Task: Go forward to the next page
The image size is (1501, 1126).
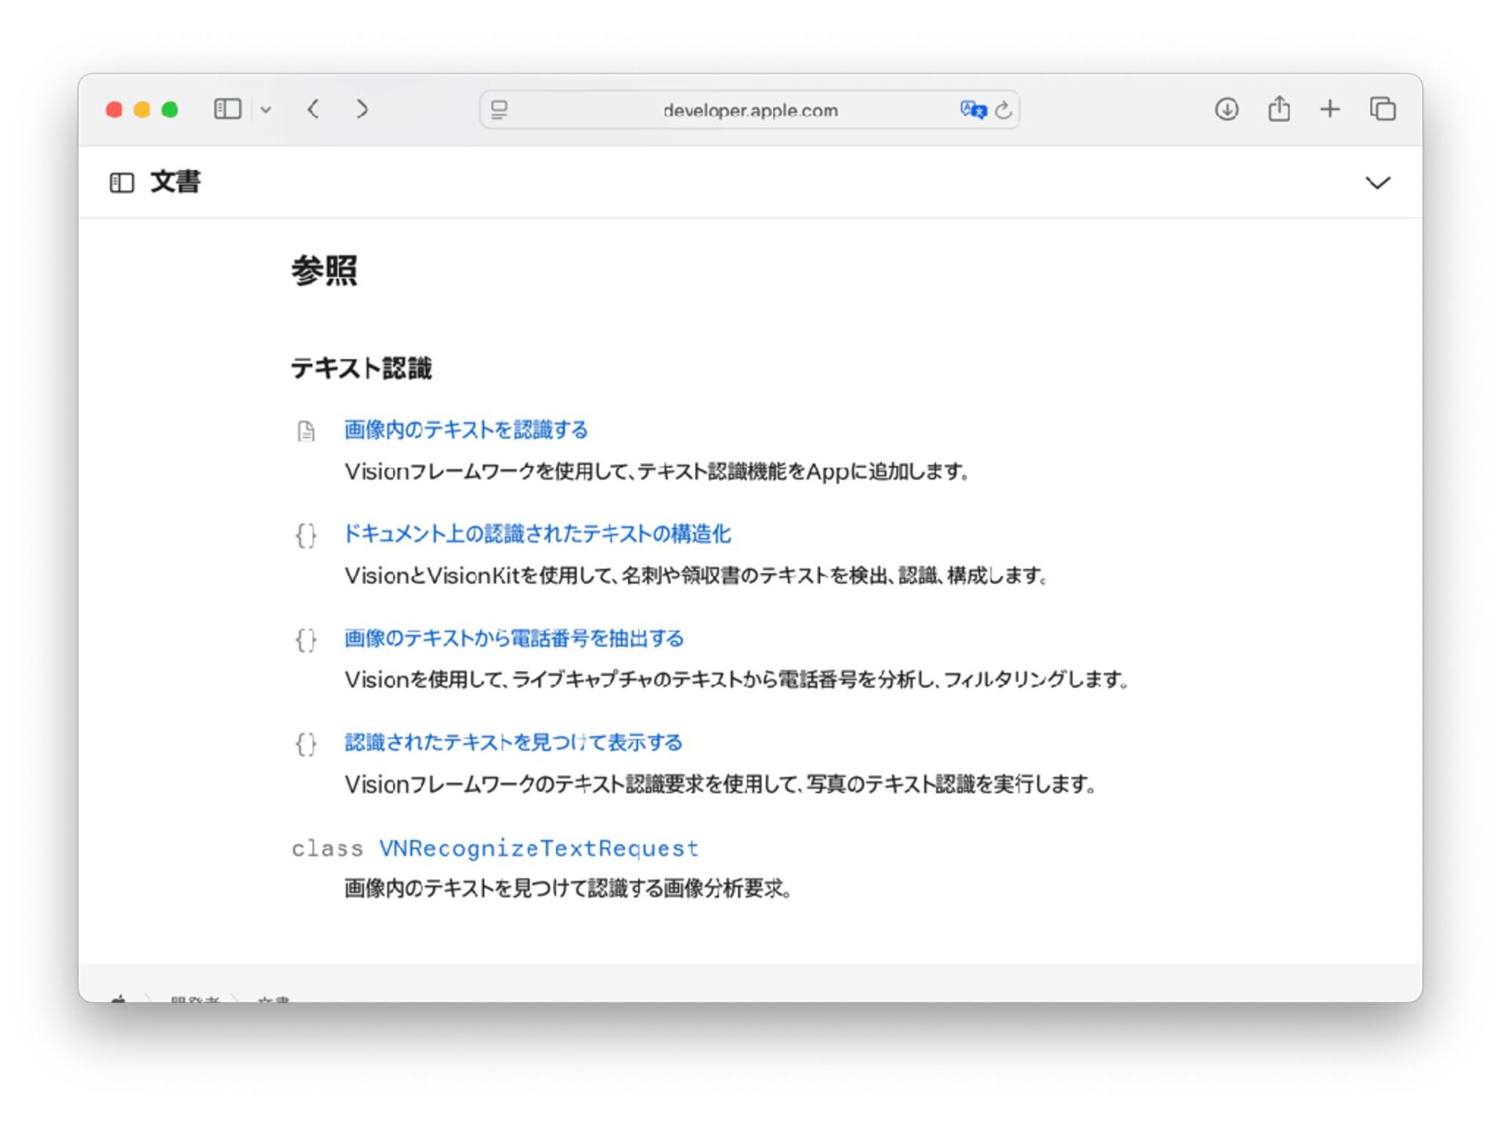Action: [x=361, y=109]
